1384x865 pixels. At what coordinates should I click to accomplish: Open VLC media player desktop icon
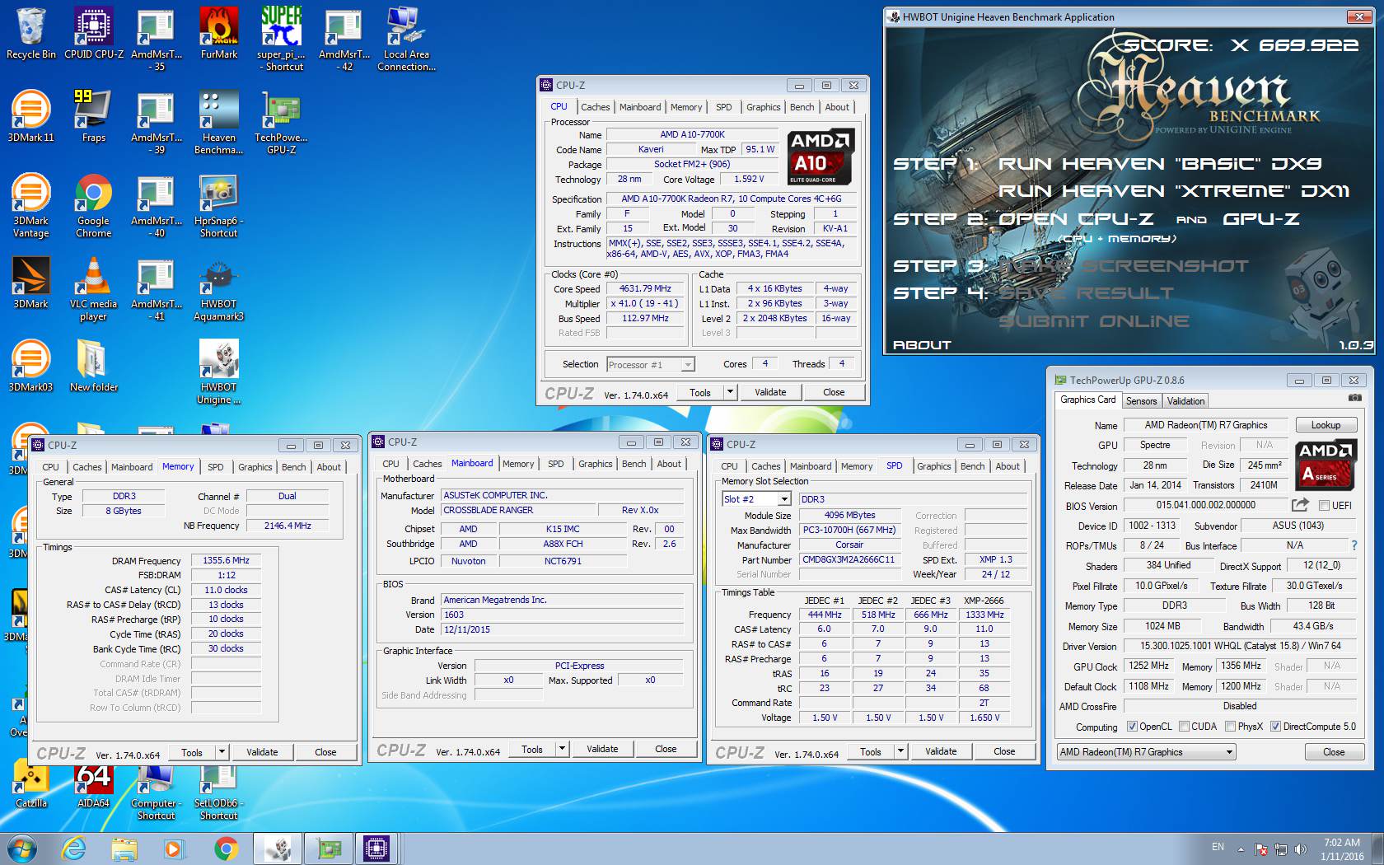[93, 288]
